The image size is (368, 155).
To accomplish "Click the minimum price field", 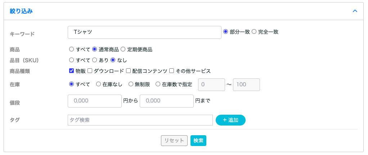I will tap(95, 101).
